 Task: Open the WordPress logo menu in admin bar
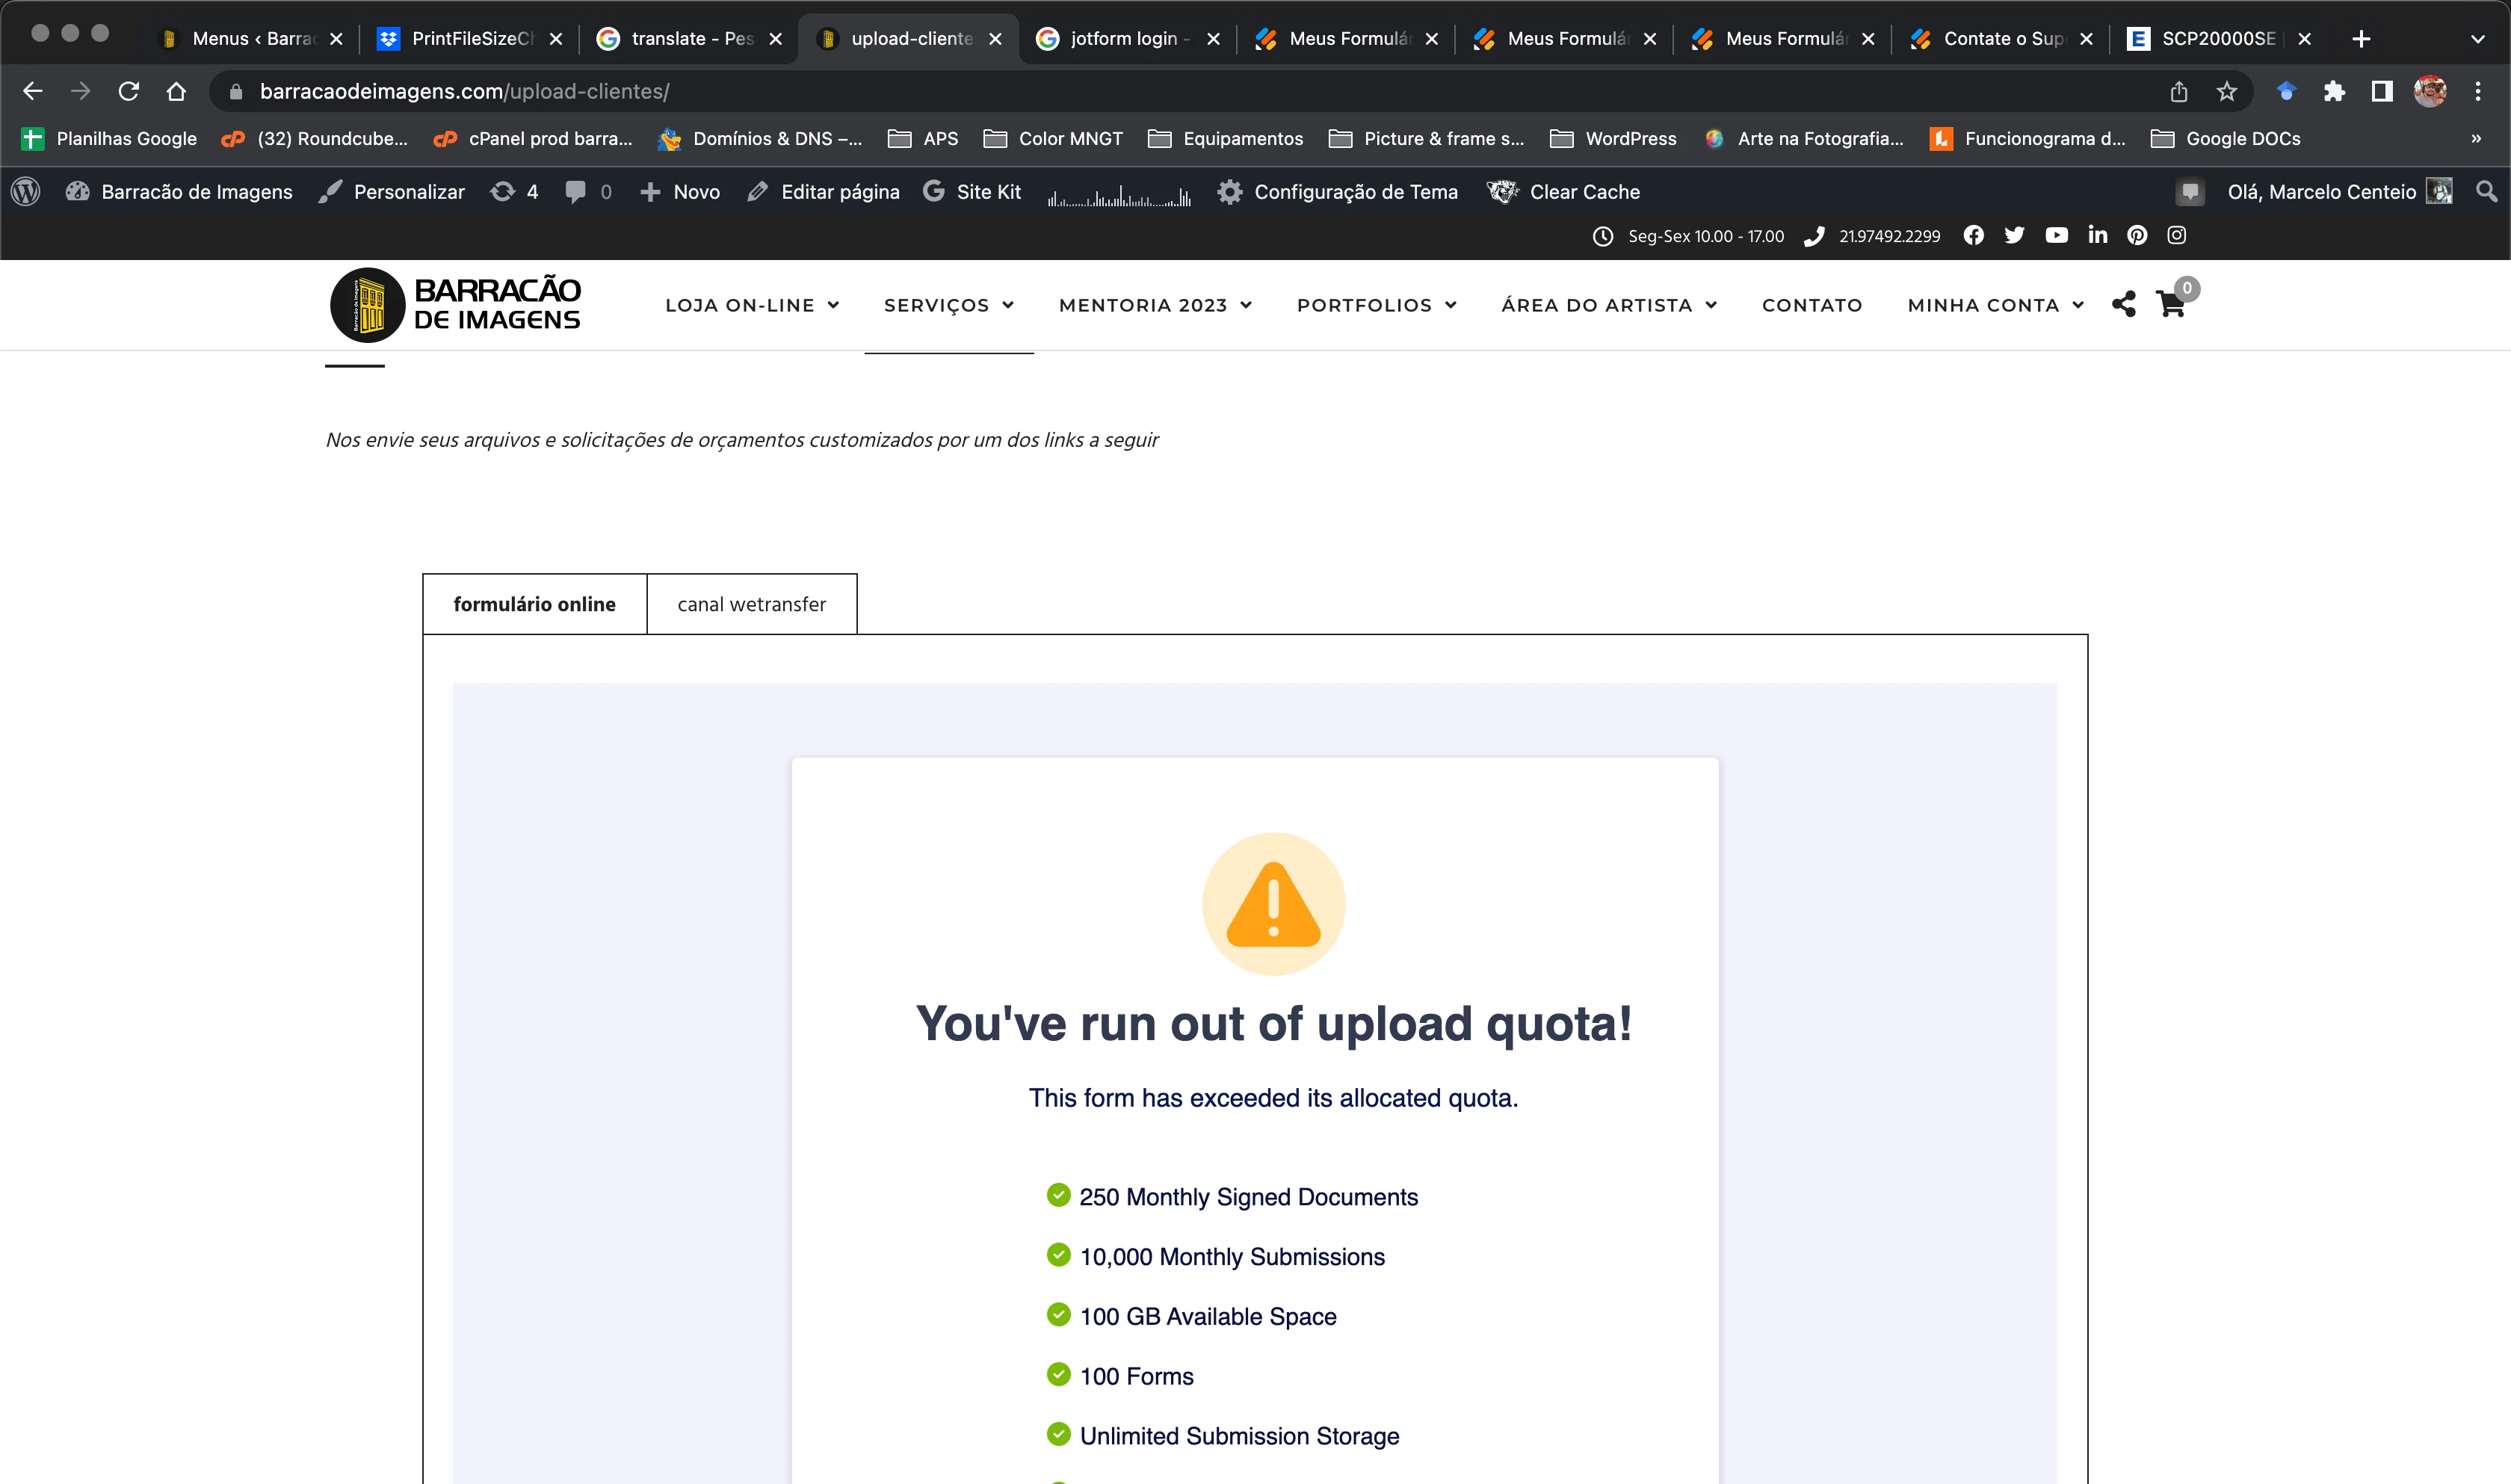pyautogui.click(x=25, y=191)
